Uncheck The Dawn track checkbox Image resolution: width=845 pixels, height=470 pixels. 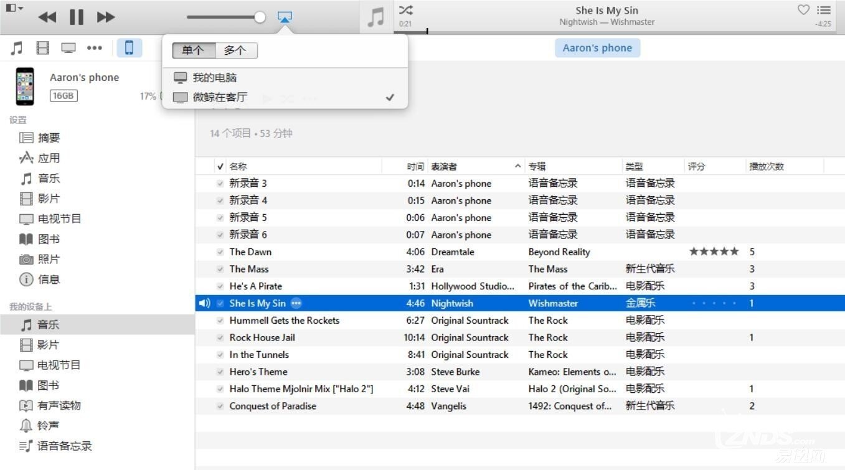(220, 252)
